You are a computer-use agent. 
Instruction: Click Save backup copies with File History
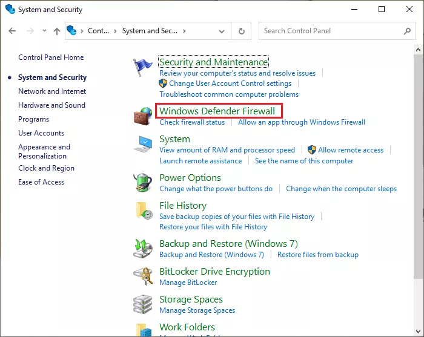[237, 217]
